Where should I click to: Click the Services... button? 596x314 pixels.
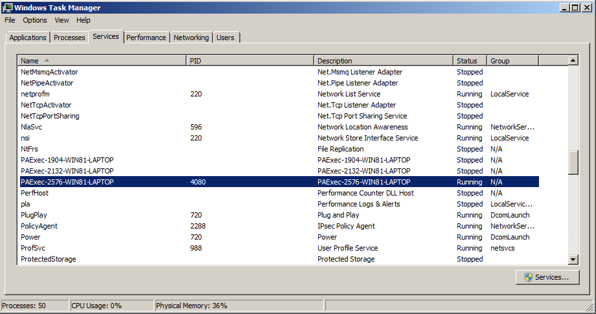pyautogui.click(x=547, y=277)
